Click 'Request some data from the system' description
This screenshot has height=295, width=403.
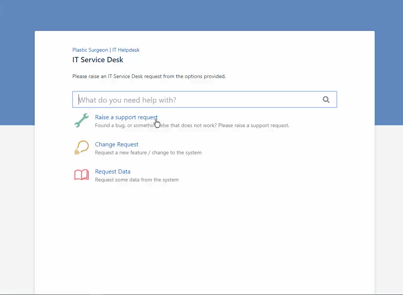[x=137, y=180]
